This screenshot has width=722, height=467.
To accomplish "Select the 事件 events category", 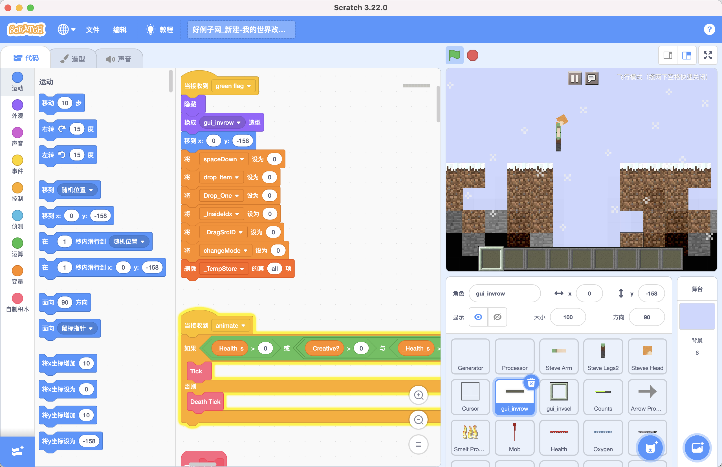I will (x=17, y=164).
